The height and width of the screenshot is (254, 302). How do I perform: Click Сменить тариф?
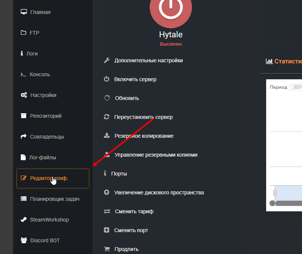coord(134,211)
